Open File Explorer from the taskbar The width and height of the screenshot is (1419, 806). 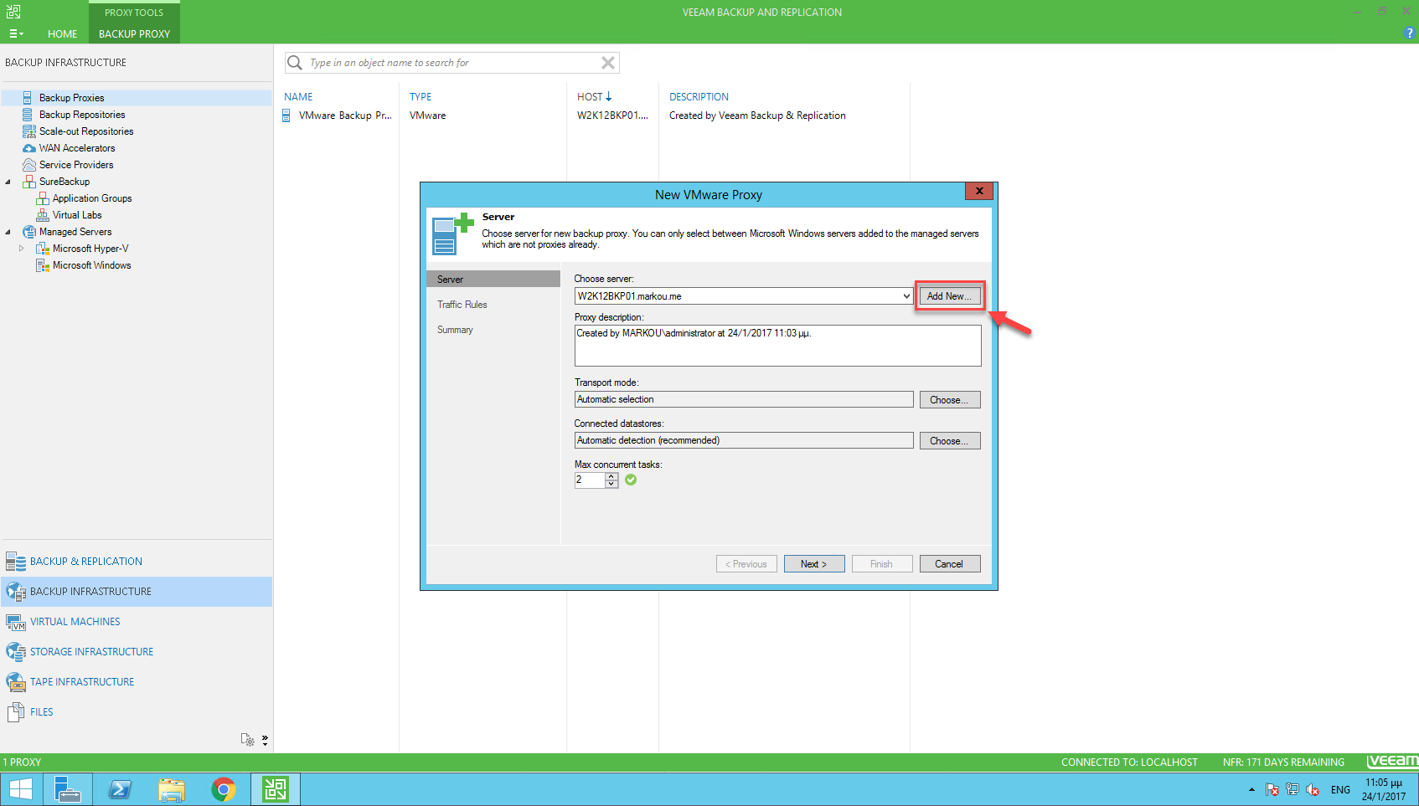point(172,789)
